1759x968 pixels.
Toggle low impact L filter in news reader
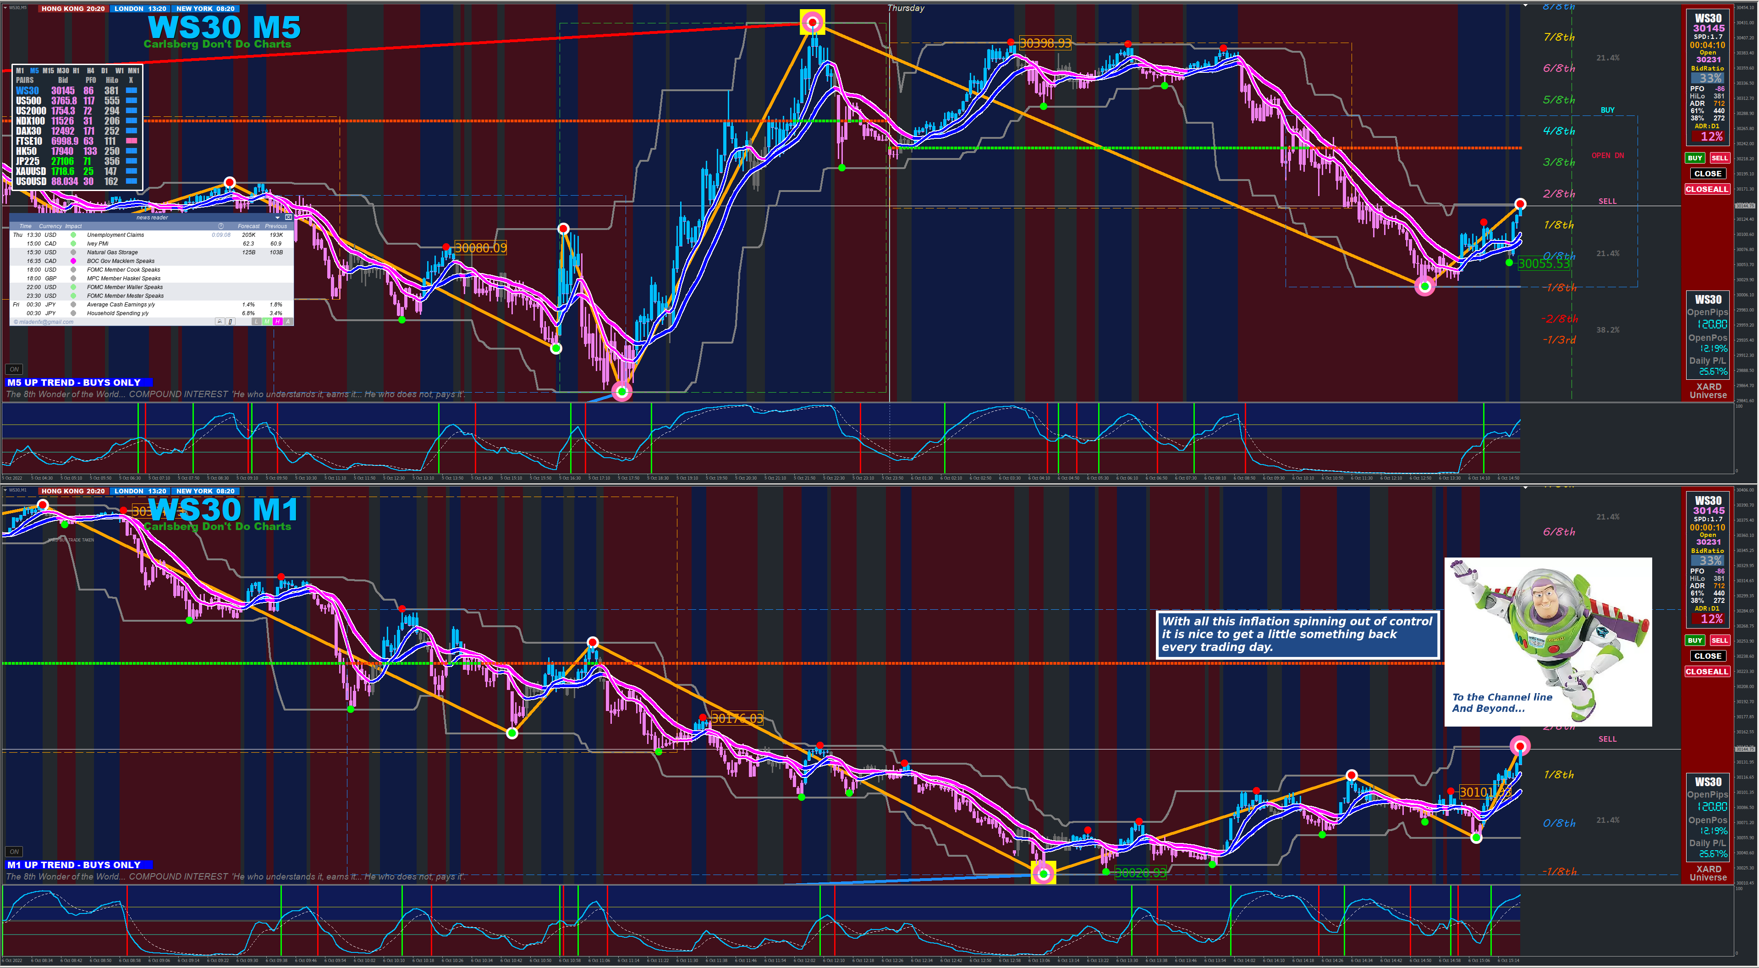(x=257, y=322)
